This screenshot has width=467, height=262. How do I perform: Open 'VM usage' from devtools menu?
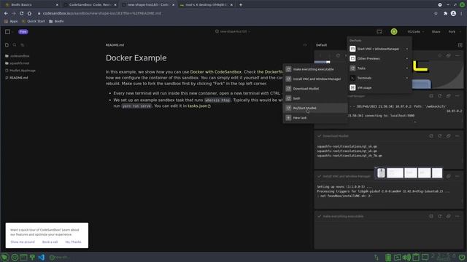(379, 88)
